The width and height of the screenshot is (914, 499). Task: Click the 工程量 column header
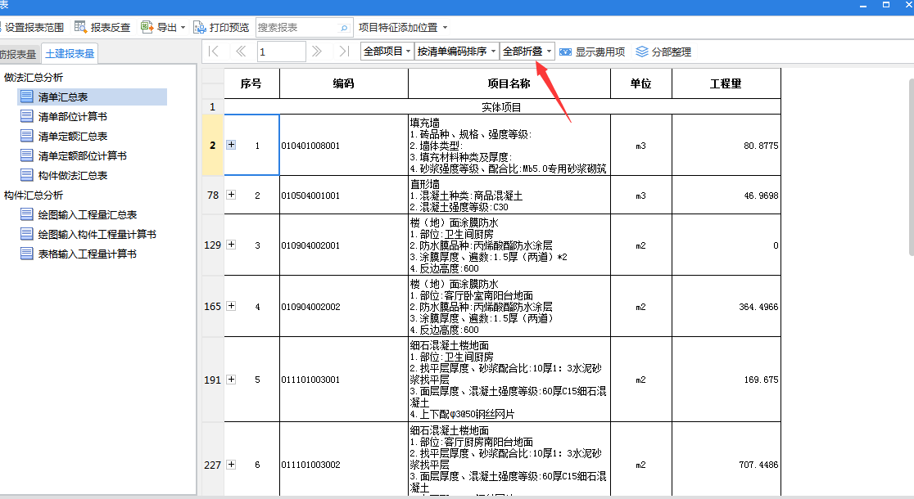pos(726,83)
